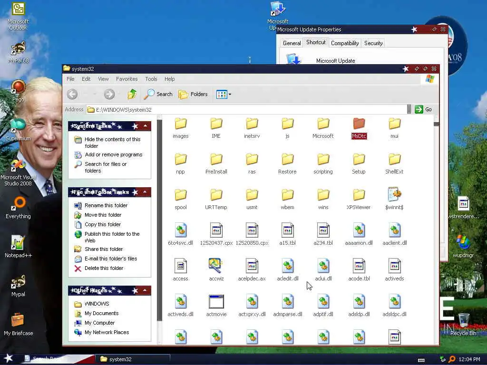
Task: Select the XPSViewer folder
Action: [359, 200]
